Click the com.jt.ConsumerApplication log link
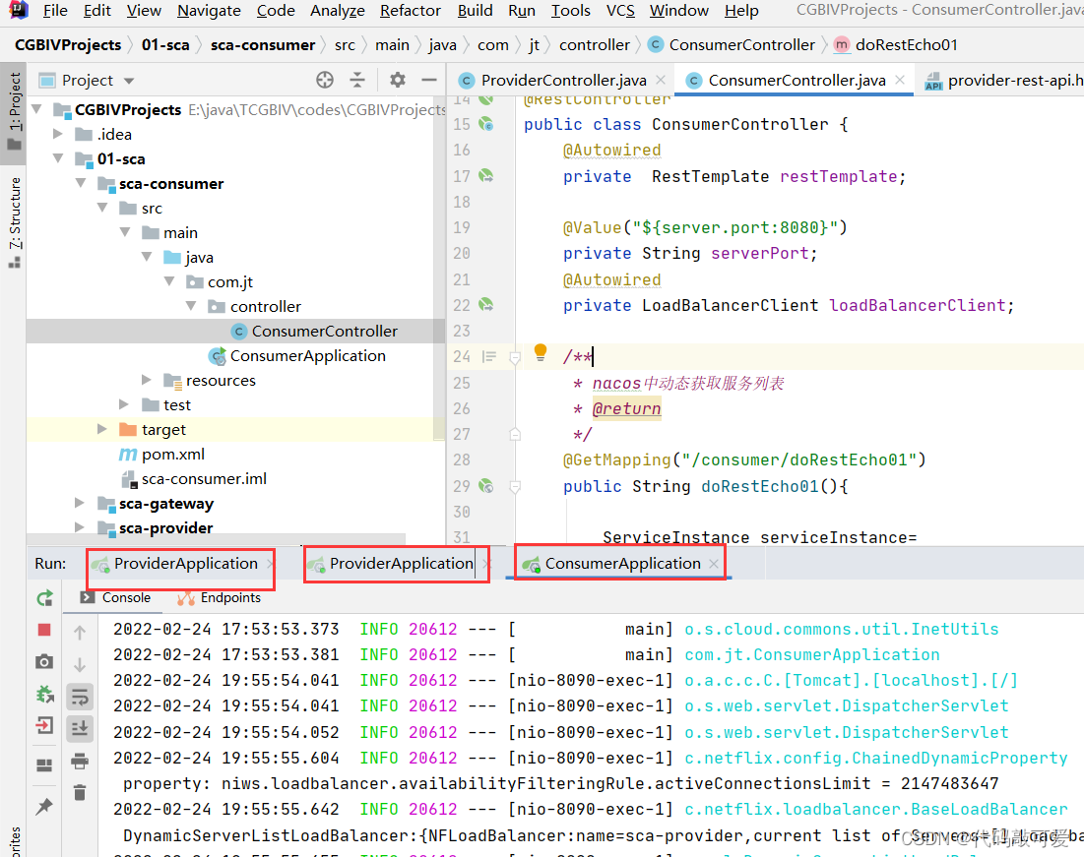The width and height of the screenshot is (1084, 857). point(811,654)
